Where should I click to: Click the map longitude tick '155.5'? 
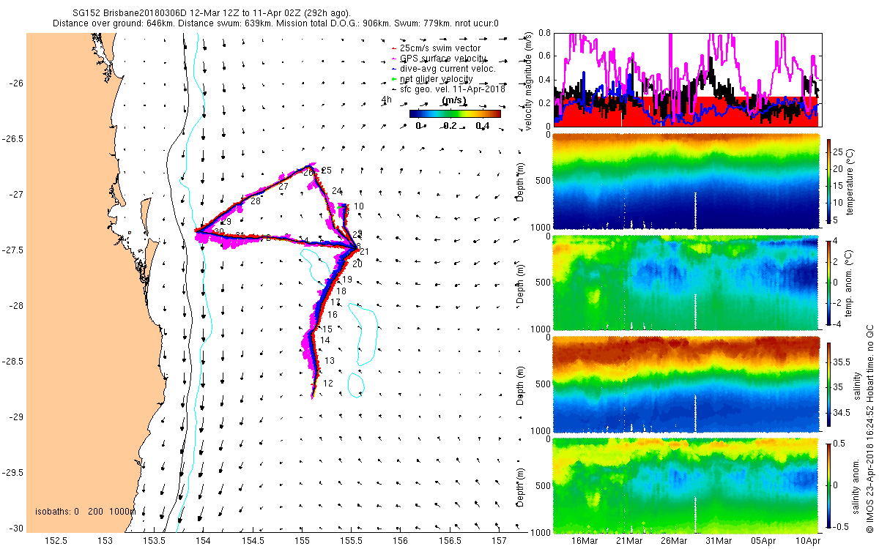pyautogui.click(x=352, y=540)
